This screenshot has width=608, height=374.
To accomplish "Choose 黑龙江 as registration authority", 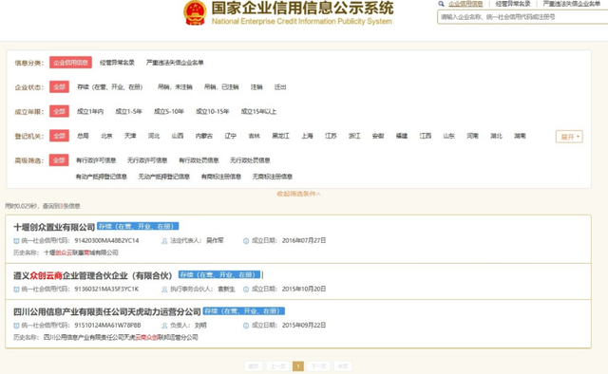I will (281, 136).
